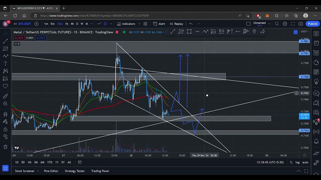Set 1D date range

tap(17, 162)
